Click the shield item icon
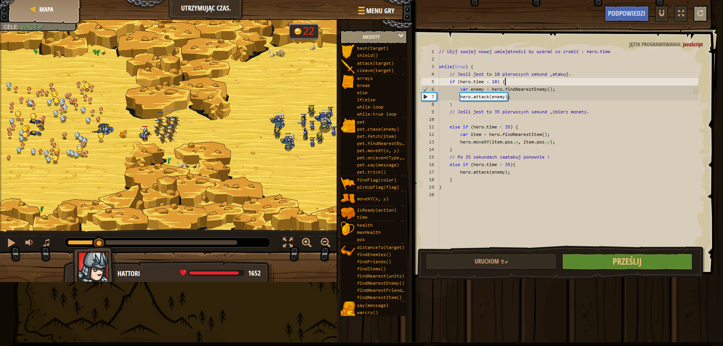Screen dimensions: 723x346 [x=348, y=52]
